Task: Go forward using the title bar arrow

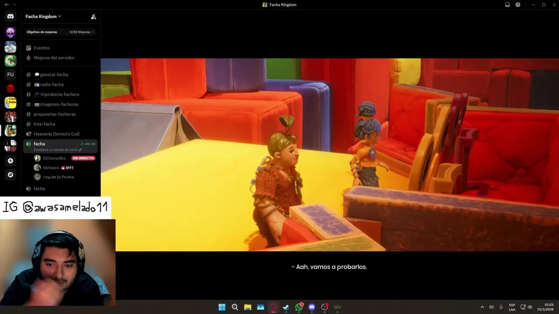Action: click(14, 4)
